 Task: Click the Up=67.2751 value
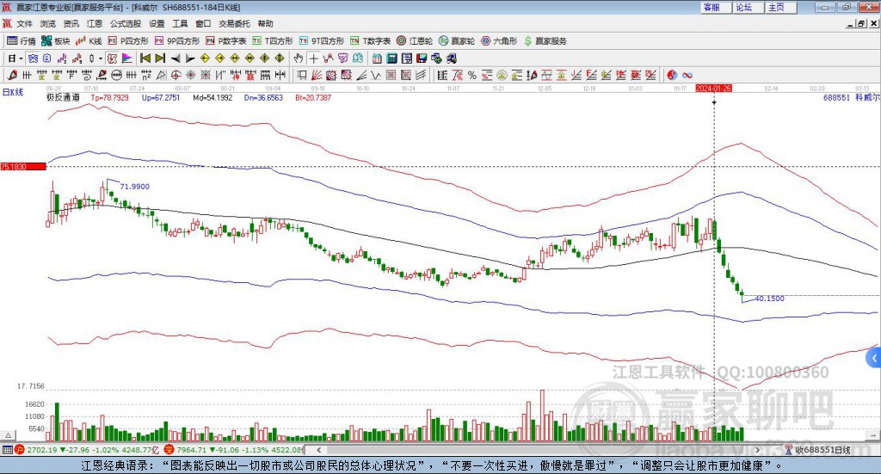(161, 98)
